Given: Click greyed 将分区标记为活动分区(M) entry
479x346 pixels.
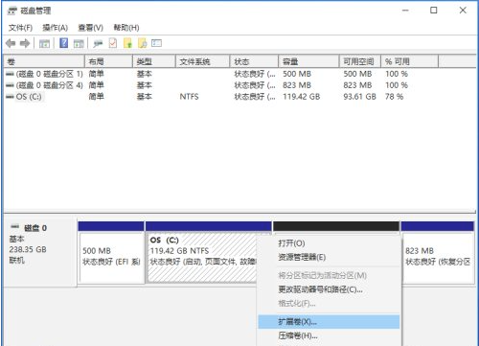Looking at the screenshot, I should click(329, 275).
